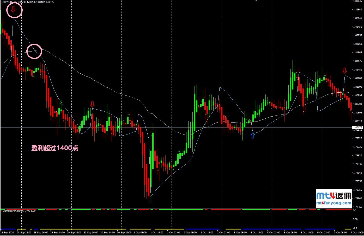Click the empty pink circle on the moving average crossover
The width and height of the screenshot is (364, 236).
34,51
